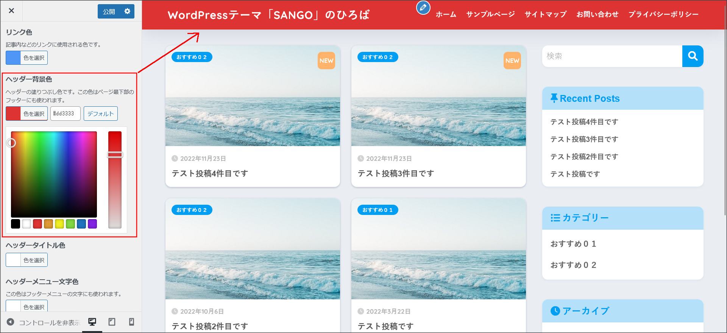Click the hex color input field
The width and height of the screenshot is (727, 333).
[x=65, y=114]
